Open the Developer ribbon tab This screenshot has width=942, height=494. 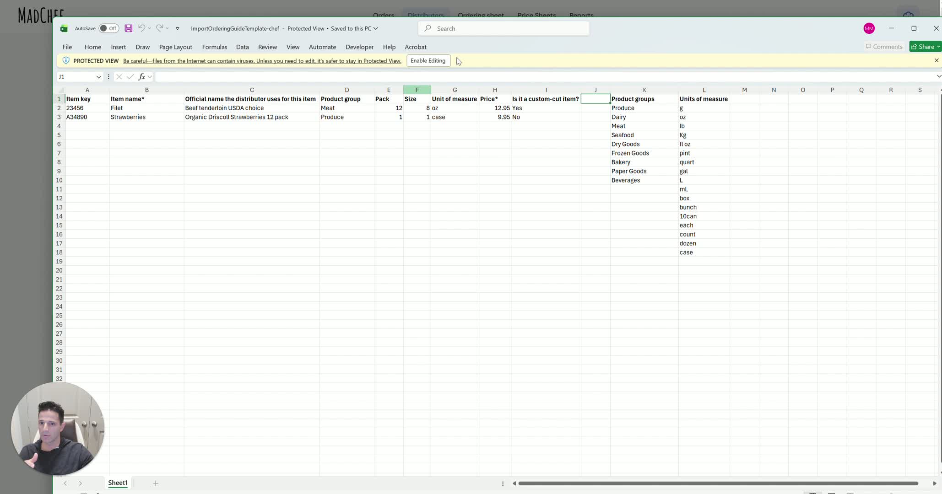coord(359,47)
